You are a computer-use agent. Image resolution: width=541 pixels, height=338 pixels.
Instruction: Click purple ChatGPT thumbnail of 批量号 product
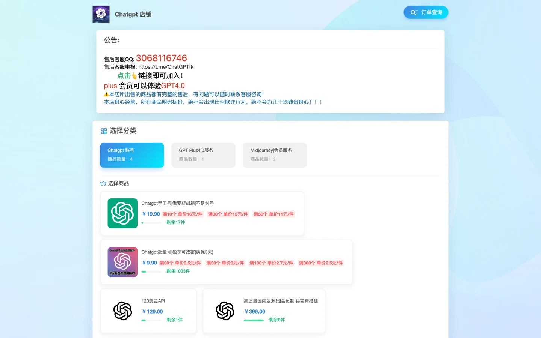[122, 262]
